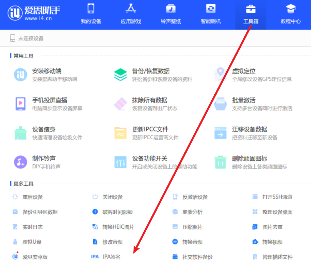Click 虚拟U盘 label
Viewport: 311px width, 267px height.
tap(32, 242)
